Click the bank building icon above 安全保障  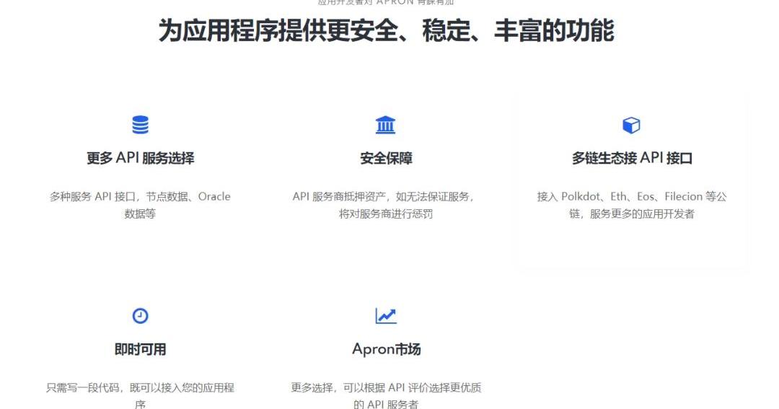(386, 125)
